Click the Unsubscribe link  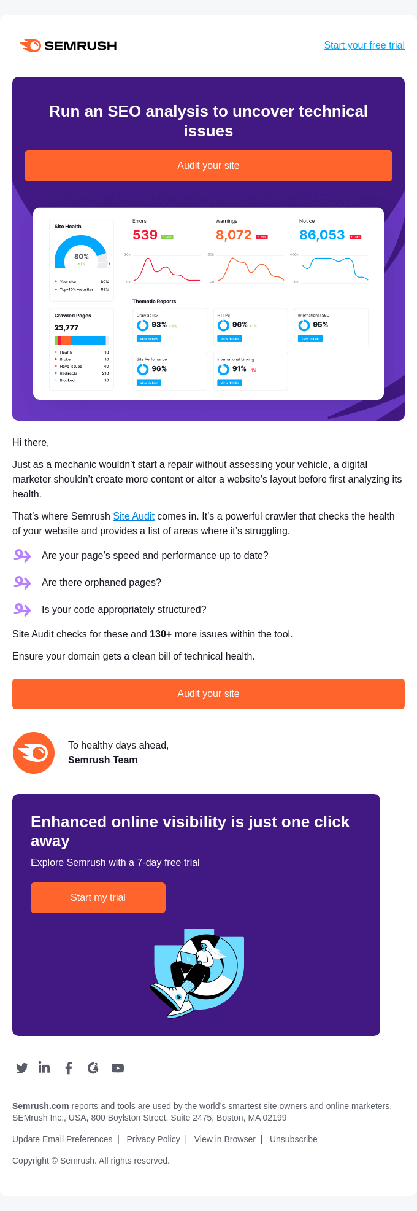pos(293,1139)
